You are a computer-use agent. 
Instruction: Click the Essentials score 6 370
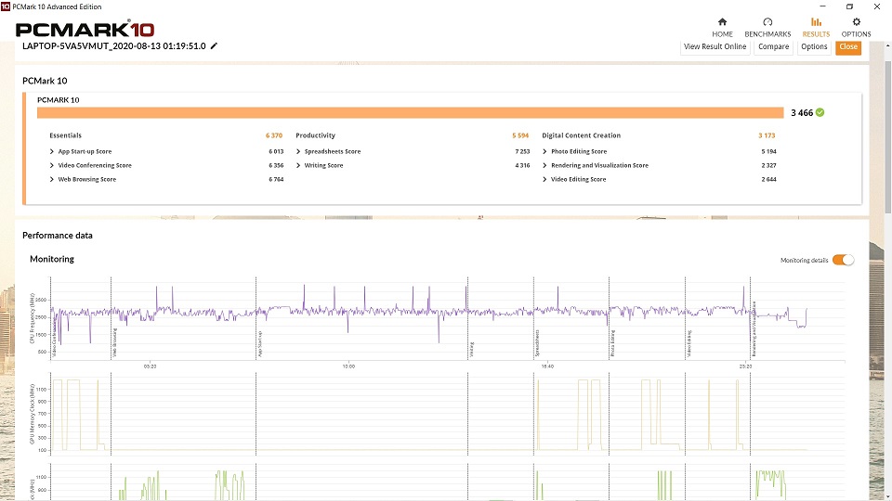pyautogui.click(x=273, y=135)
